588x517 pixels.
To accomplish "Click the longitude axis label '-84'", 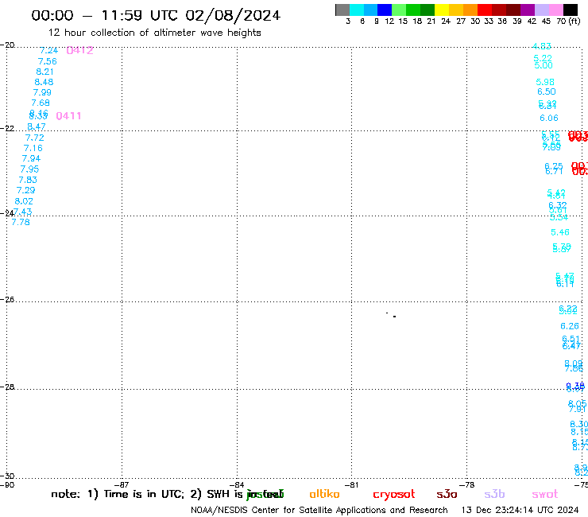I will click(237, 485).
